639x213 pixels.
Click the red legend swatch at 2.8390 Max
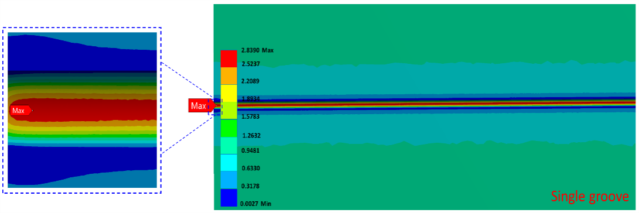coord(228,59)
